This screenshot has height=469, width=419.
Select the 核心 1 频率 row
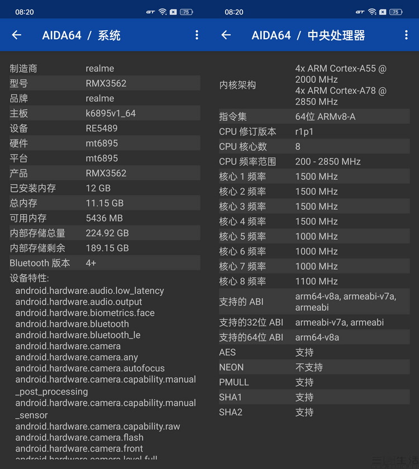point(314,176)
